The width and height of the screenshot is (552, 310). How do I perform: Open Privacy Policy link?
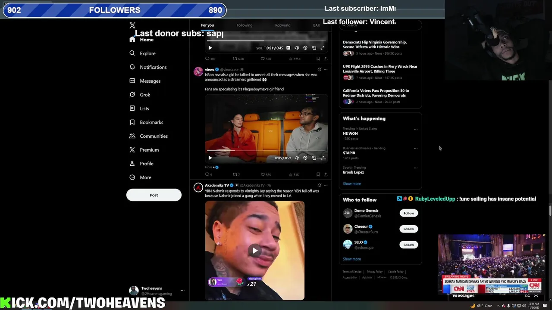(375, 272)
